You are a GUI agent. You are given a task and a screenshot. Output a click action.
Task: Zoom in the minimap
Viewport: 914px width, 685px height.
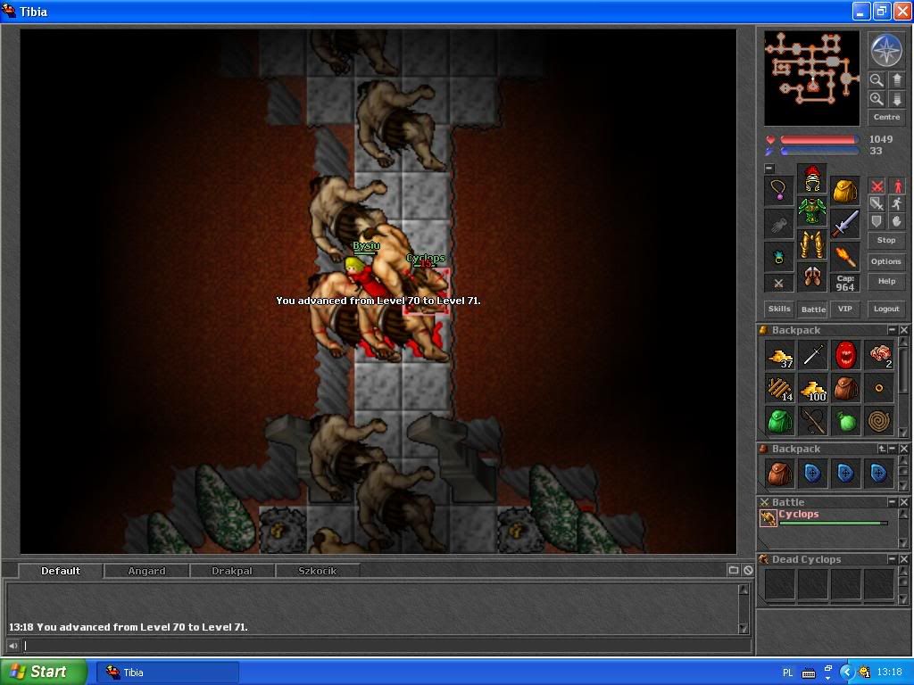click(x=877, y=99)
